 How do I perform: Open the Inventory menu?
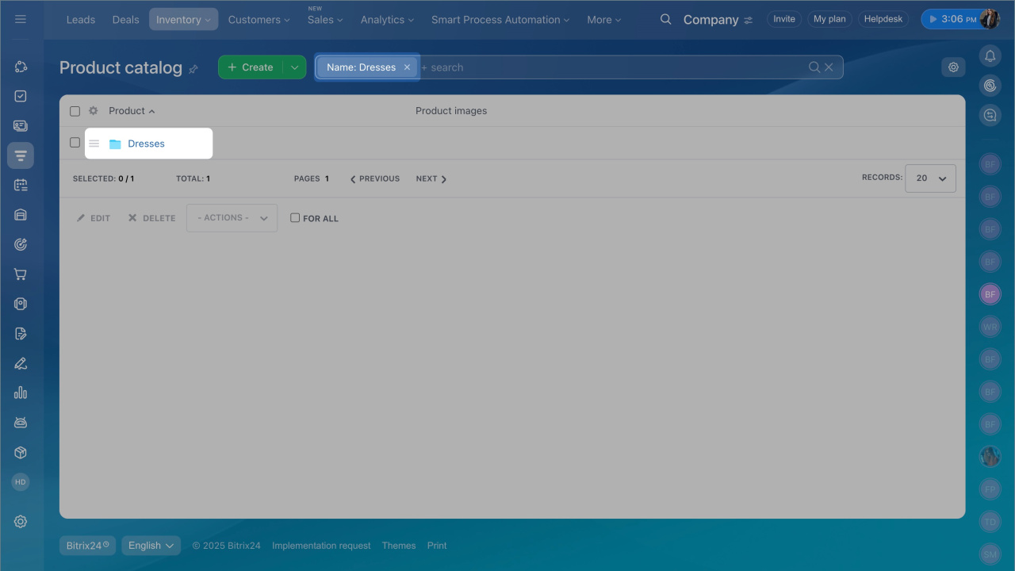pos(183,19)
